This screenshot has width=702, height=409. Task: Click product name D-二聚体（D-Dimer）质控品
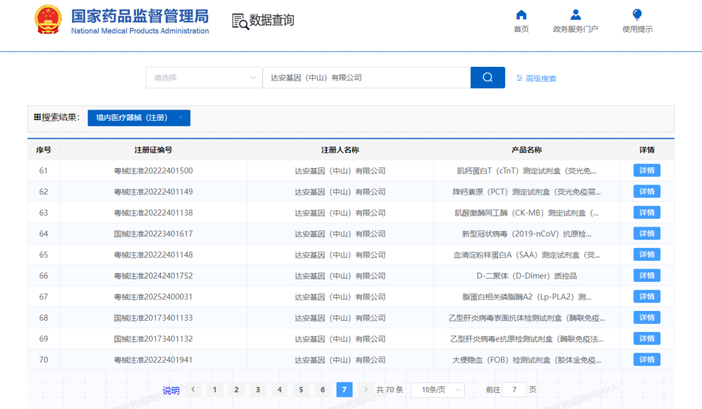(x=526, y=276)
